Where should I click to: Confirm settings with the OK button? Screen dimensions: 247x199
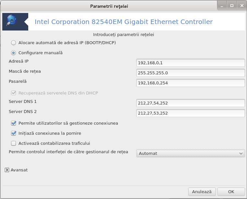pyautogui.click(x=231, y=192)
